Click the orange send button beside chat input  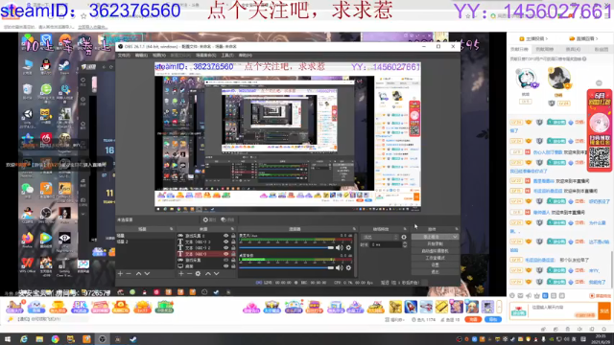(x=604, y=310)
